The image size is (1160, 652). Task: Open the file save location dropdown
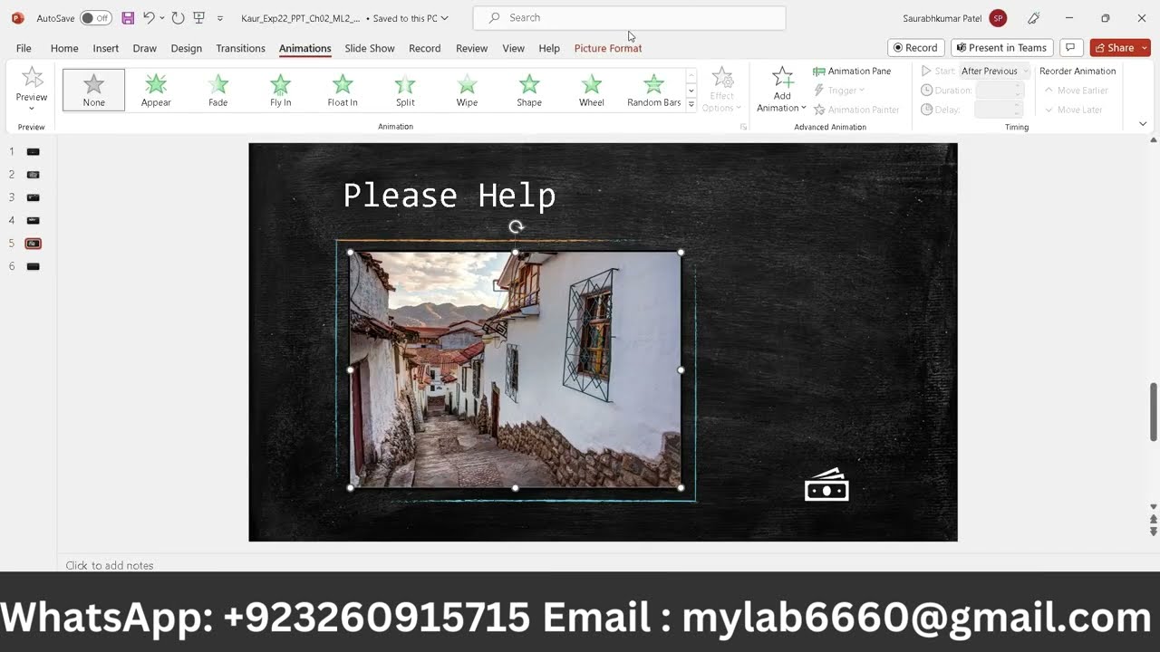pos(444,18)
